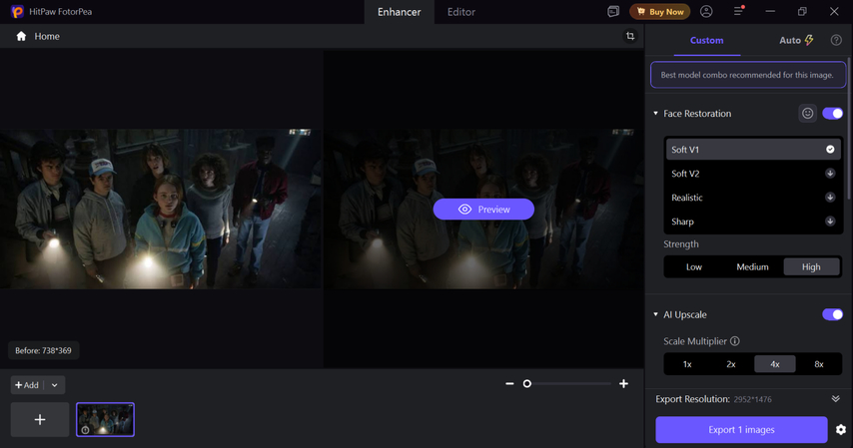Switch to the Editor tab
The height and width of the screenshot is (448, 853).
point(461,12)
